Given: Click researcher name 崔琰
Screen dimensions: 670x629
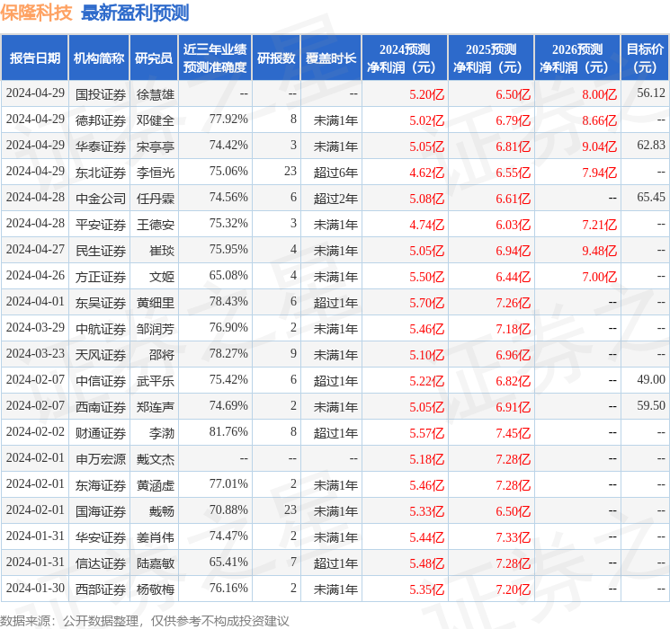Looking at the screenshot, I should (x=162, y=251).
